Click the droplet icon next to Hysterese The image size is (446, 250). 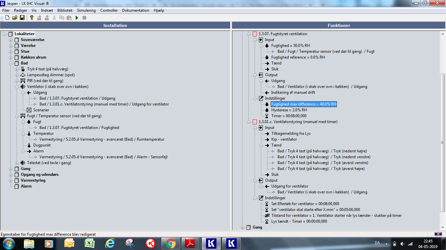[x=267, y=110]
